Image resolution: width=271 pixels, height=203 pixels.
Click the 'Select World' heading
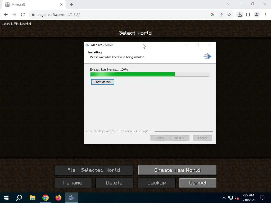coord(135,33)
